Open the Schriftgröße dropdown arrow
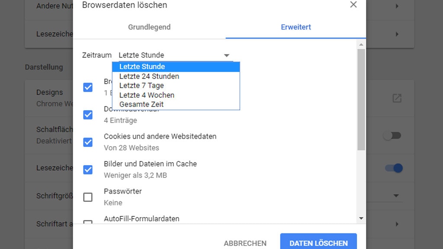 point(396,196)
